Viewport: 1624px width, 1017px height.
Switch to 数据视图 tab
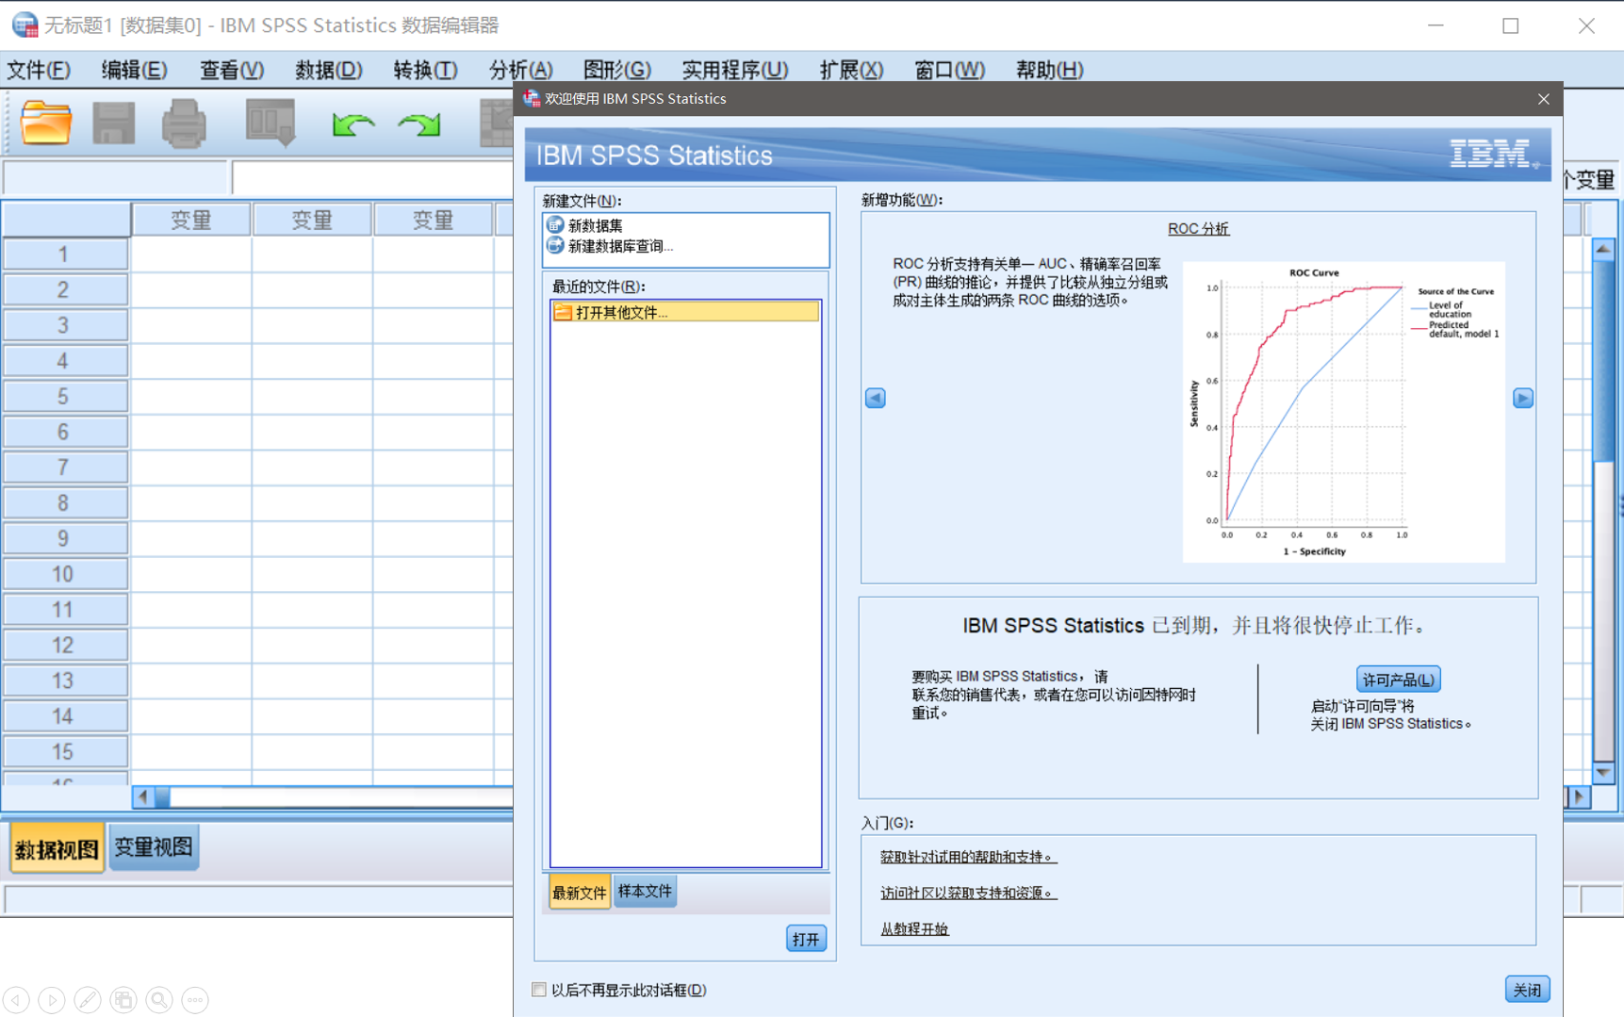coord(57,849)
